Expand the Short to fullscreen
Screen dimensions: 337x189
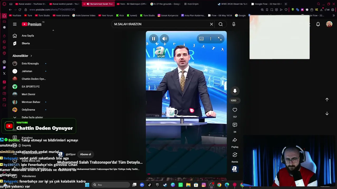point(220,39)
